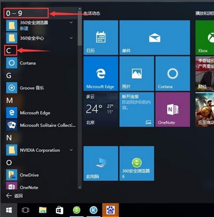The image size is (214, 217).
Task: Open 此电脑 This PC tile
Action: pos(100,163)
